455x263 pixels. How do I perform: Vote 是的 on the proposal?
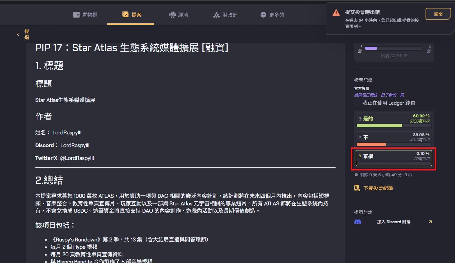[394, 120]
